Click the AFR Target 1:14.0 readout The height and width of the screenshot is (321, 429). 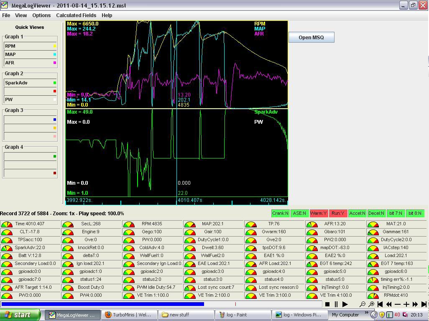click(x=33, y=288)
